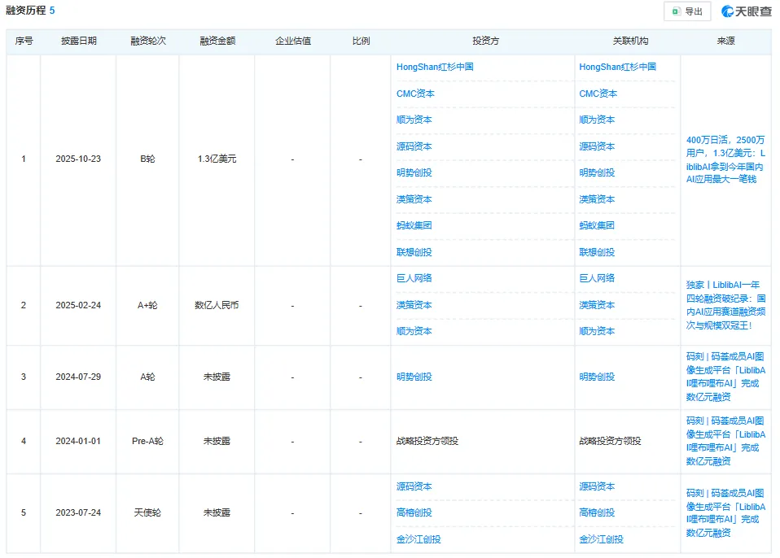Select the 1.3亿美元 amount cell

217,159
